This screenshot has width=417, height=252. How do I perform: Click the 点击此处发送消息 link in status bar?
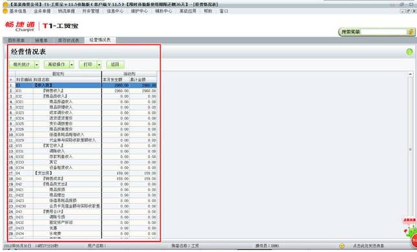[368, 246]
